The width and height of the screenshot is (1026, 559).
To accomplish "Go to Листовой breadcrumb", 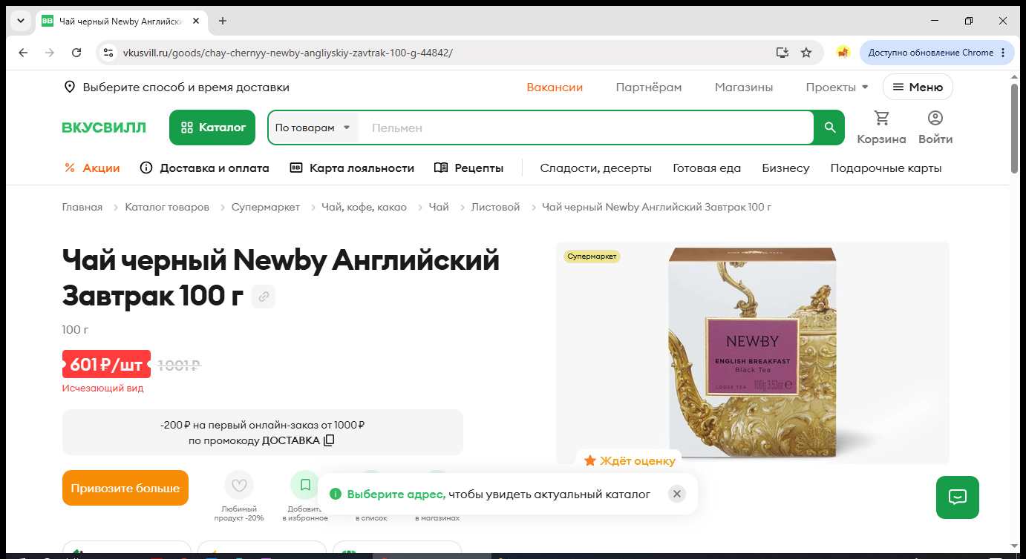I will (495, 207).
